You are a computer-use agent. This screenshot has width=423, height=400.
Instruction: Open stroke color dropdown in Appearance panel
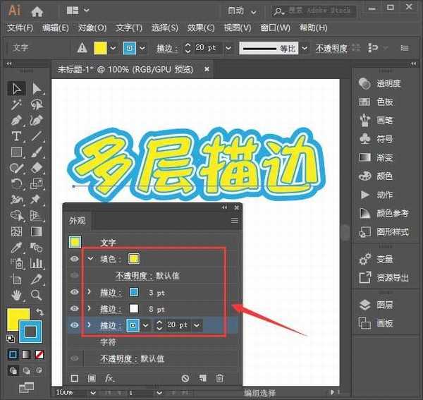point(145,325)
